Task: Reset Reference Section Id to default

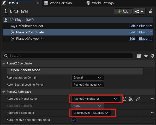Action: (153, 113)
